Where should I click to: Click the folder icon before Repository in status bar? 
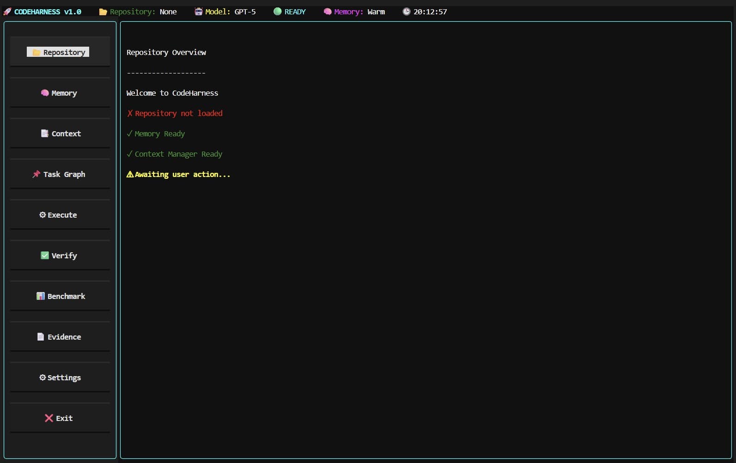pyautogui.click(x=103, y=12)
